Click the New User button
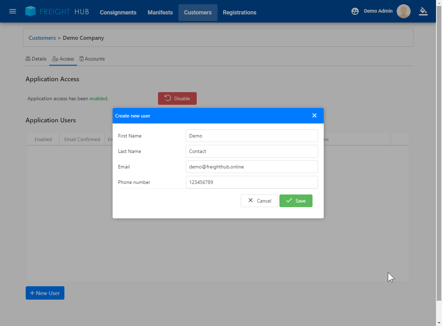Screen dimensions: 442x326 point(45,293)
